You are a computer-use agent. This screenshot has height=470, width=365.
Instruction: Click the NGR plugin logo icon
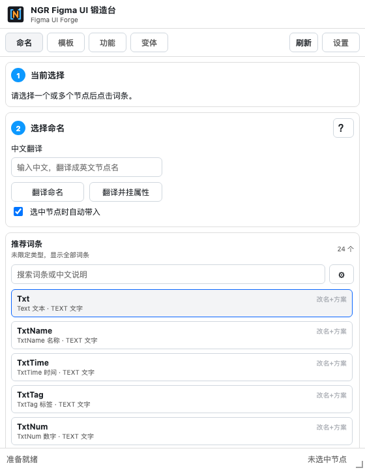click(16, 14)
